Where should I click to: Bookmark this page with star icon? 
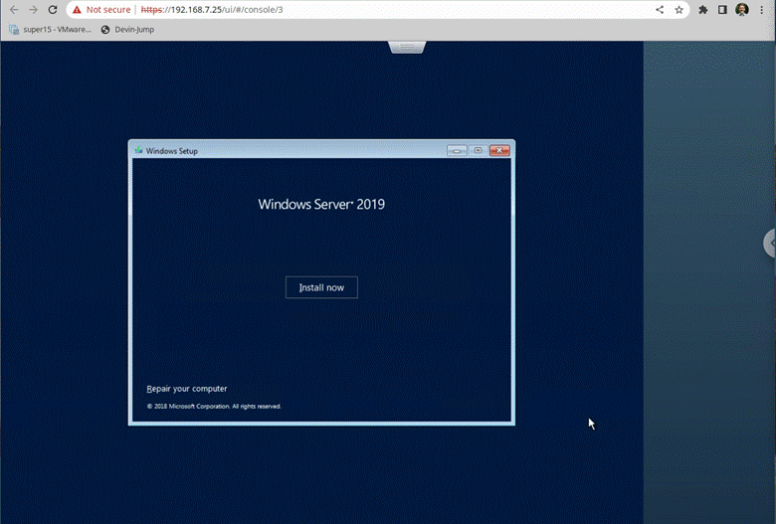(x=679, y=9)
